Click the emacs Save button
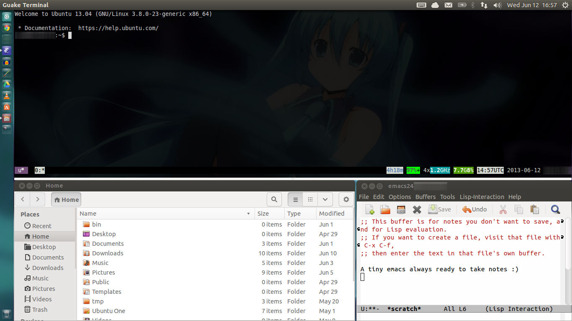Image resolution: width=572 pixels, height=321 pixels. [x=439, y=209]
